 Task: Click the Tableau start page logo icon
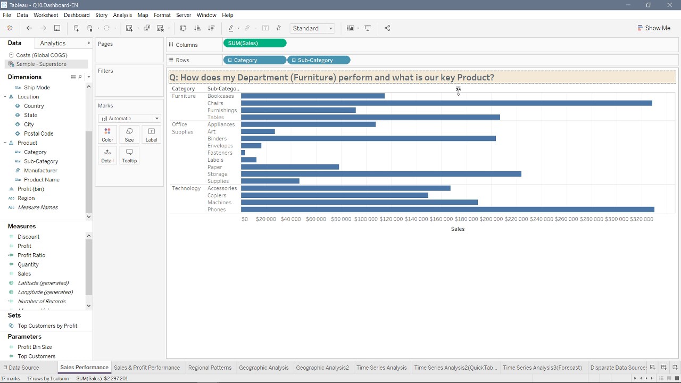click(x=10, y=28)
